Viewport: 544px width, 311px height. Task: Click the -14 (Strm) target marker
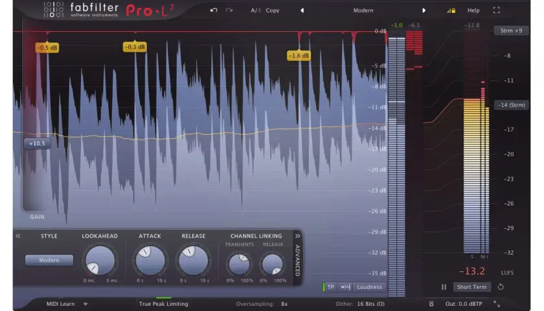pos(511,105)
